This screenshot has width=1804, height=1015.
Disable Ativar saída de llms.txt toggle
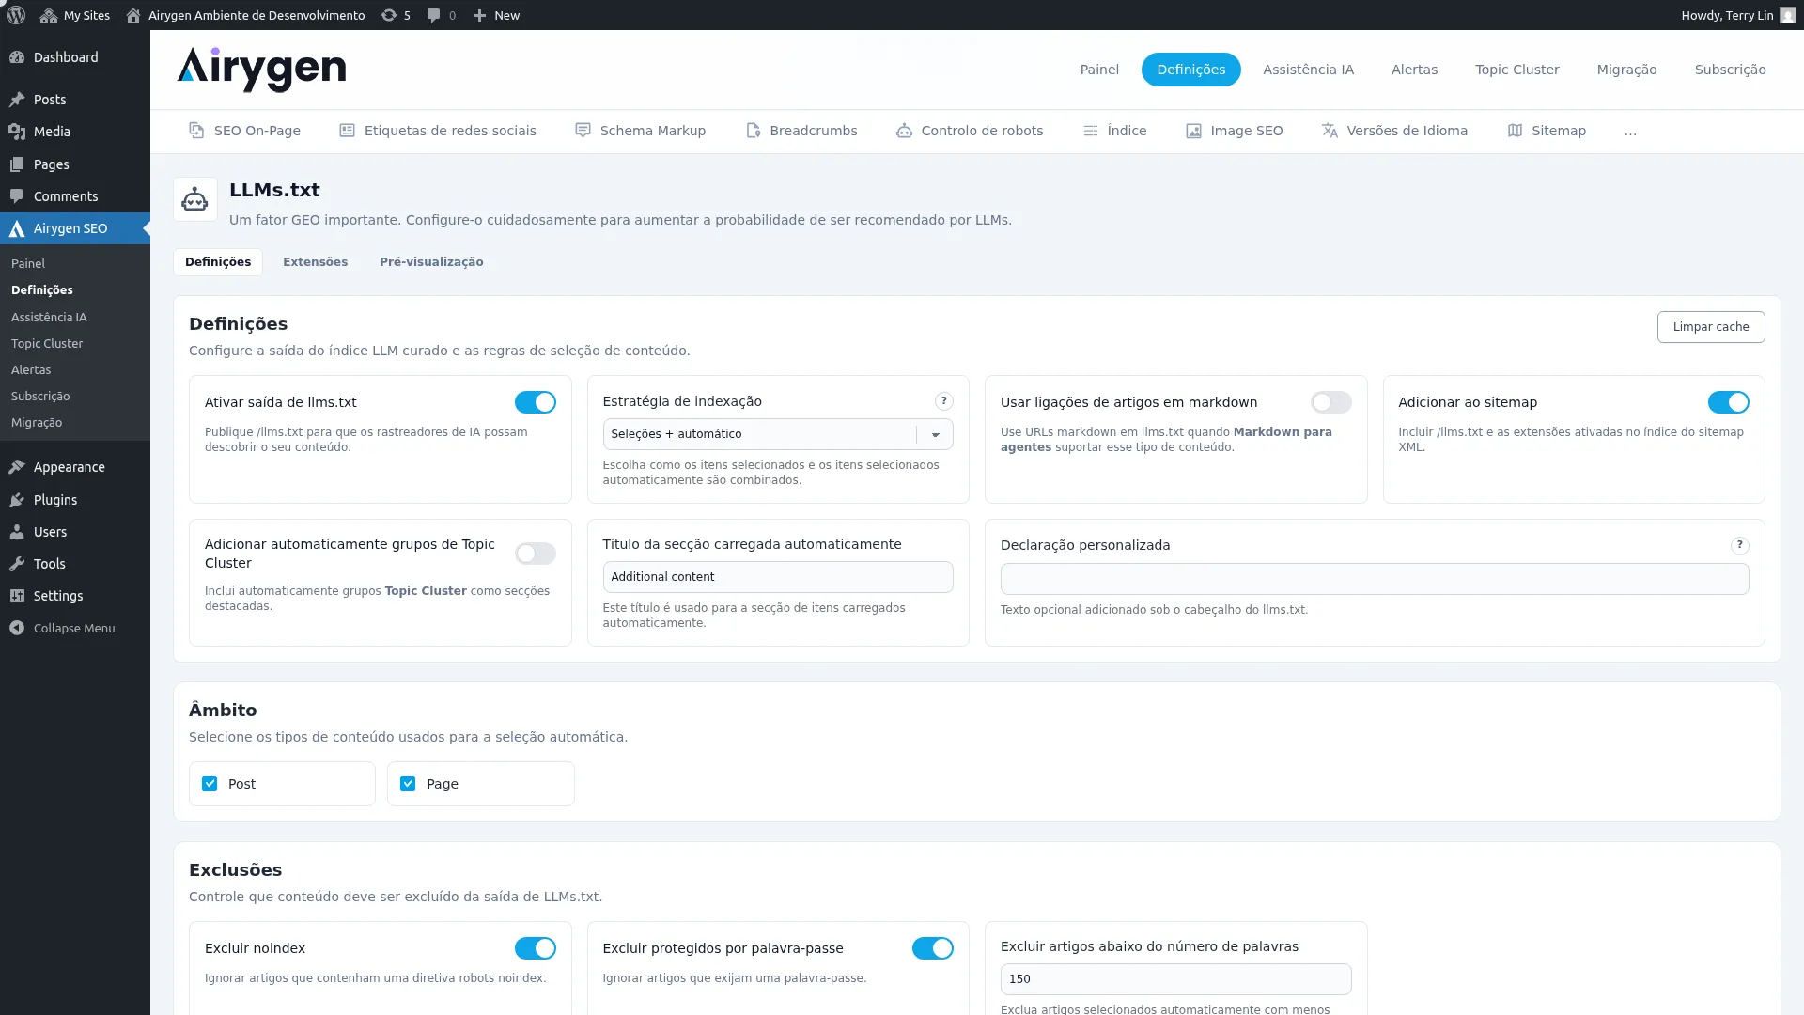(535, 402)
